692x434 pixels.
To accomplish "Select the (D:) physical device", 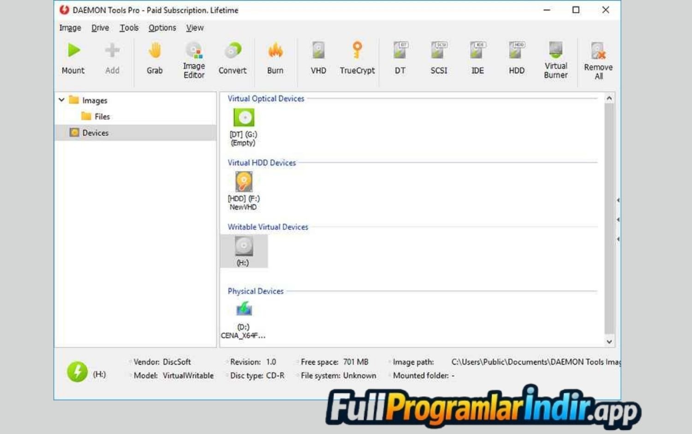I will (244, 320).
